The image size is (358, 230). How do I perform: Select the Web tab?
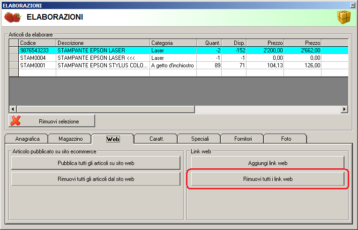coord(113,139)
